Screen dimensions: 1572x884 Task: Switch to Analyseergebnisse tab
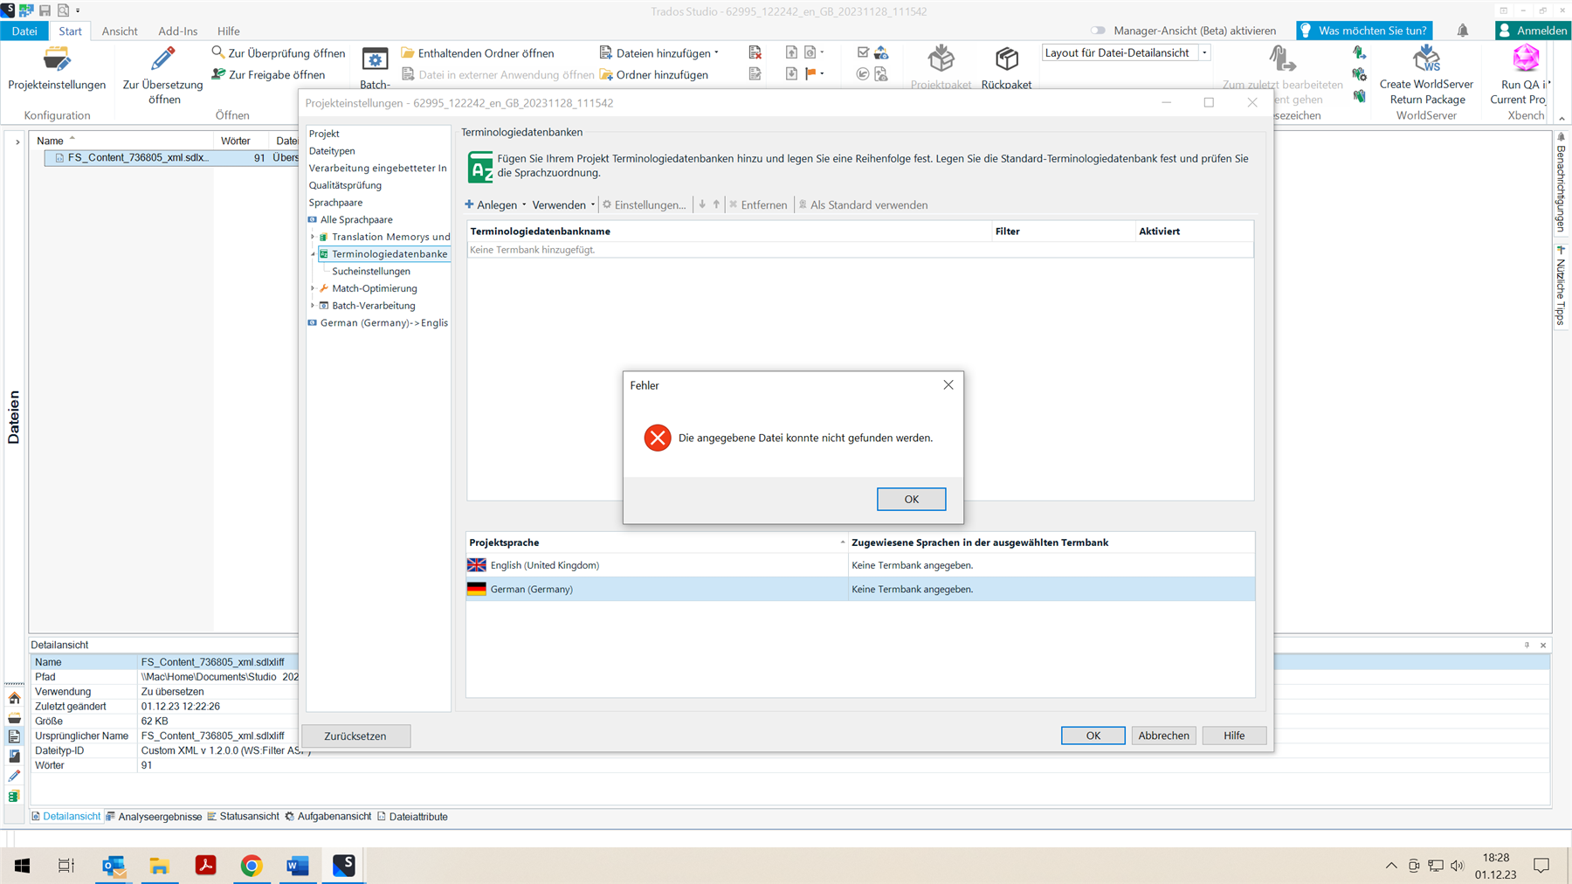click(154, 817)
